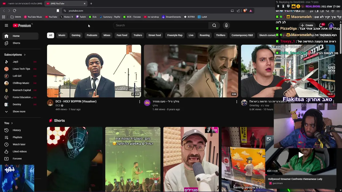Open the concert stage Short
The image size is (342, 192).
click(x=133, y=159)
